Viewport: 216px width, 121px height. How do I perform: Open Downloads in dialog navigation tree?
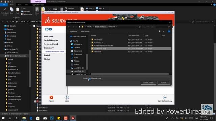(77, 54)
